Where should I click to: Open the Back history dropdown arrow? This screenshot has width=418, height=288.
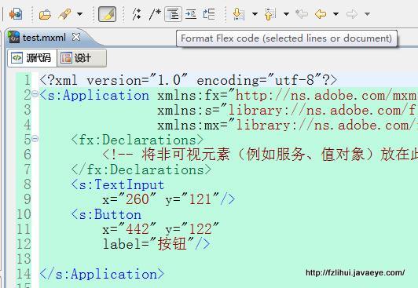click(336, 14)
